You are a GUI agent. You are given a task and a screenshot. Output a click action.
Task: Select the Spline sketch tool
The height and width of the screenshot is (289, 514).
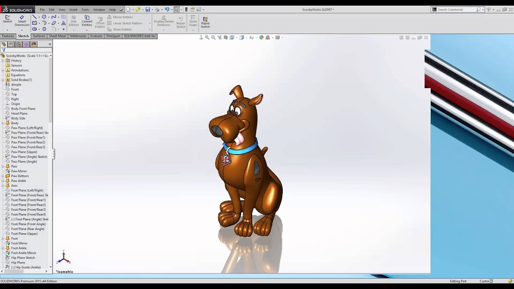click(53, 17)
